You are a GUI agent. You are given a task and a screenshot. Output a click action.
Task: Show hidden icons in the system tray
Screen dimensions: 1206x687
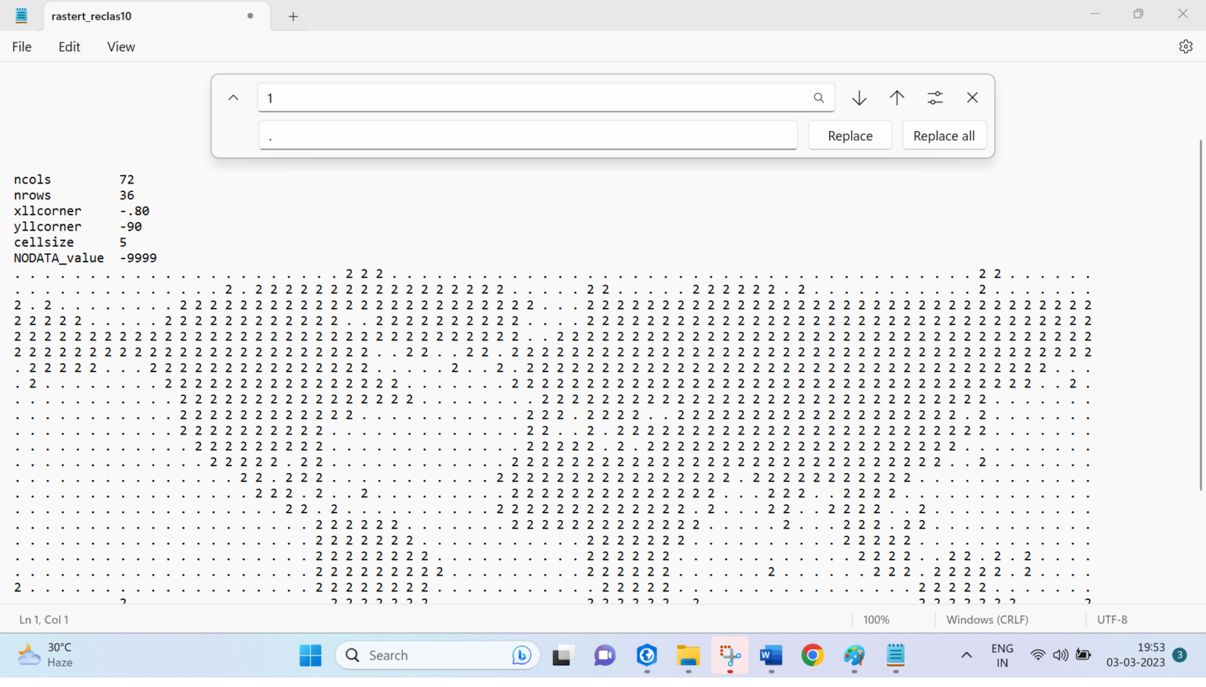coord(967,655)
